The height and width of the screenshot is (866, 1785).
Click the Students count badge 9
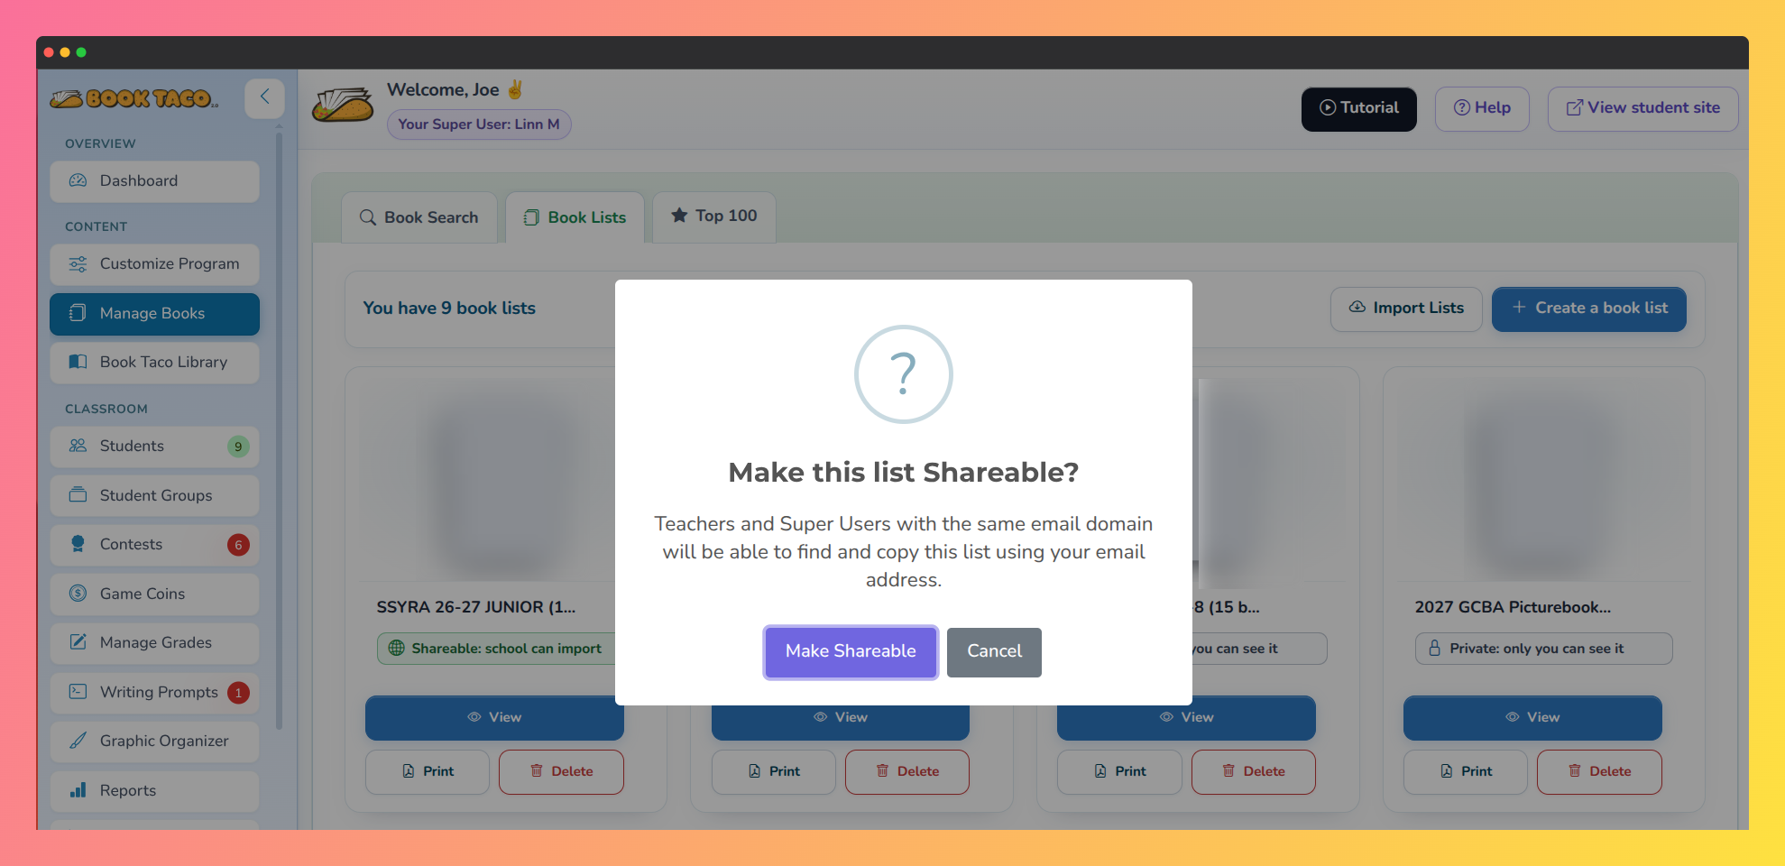[238, 447]
